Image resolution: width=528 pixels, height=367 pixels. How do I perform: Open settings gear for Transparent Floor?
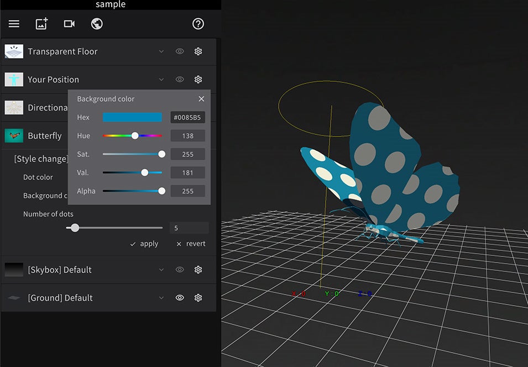pos(198,51)
